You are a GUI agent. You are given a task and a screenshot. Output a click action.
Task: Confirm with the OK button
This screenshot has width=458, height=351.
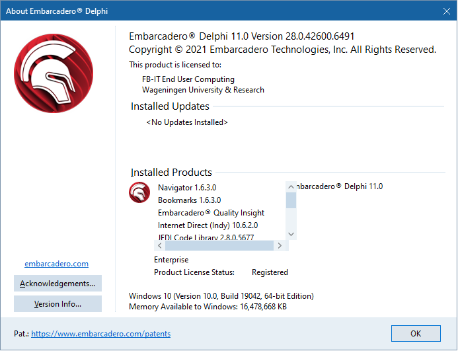click(416, 333)
